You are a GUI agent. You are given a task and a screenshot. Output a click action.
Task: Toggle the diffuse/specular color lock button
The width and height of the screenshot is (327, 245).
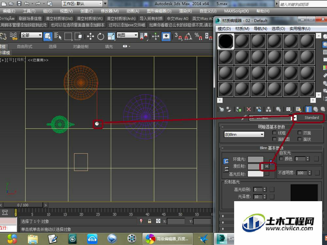(x=226, y=169)
